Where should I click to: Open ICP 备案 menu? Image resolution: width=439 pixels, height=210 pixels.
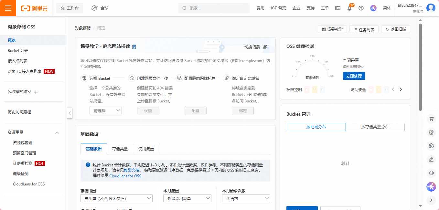point(278,8)
